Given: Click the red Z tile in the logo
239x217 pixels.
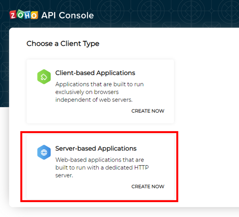Looking at the screenshot, I should click(13, 15).
